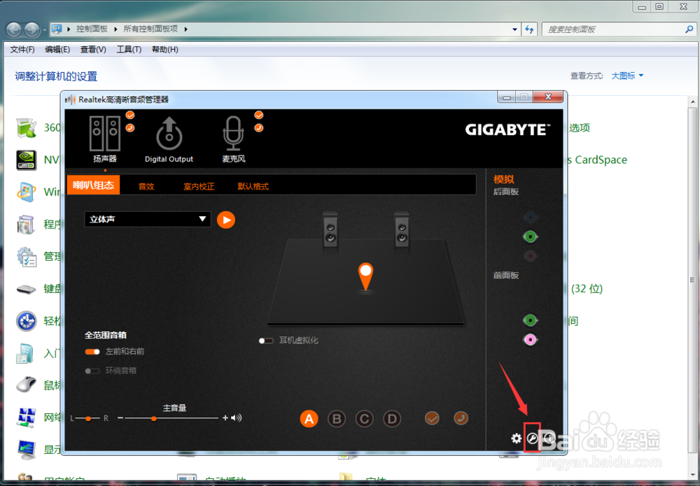This screenshot has height=486, width=700.
Task: Open the 网络 network control panel icon
Action: 27,417
